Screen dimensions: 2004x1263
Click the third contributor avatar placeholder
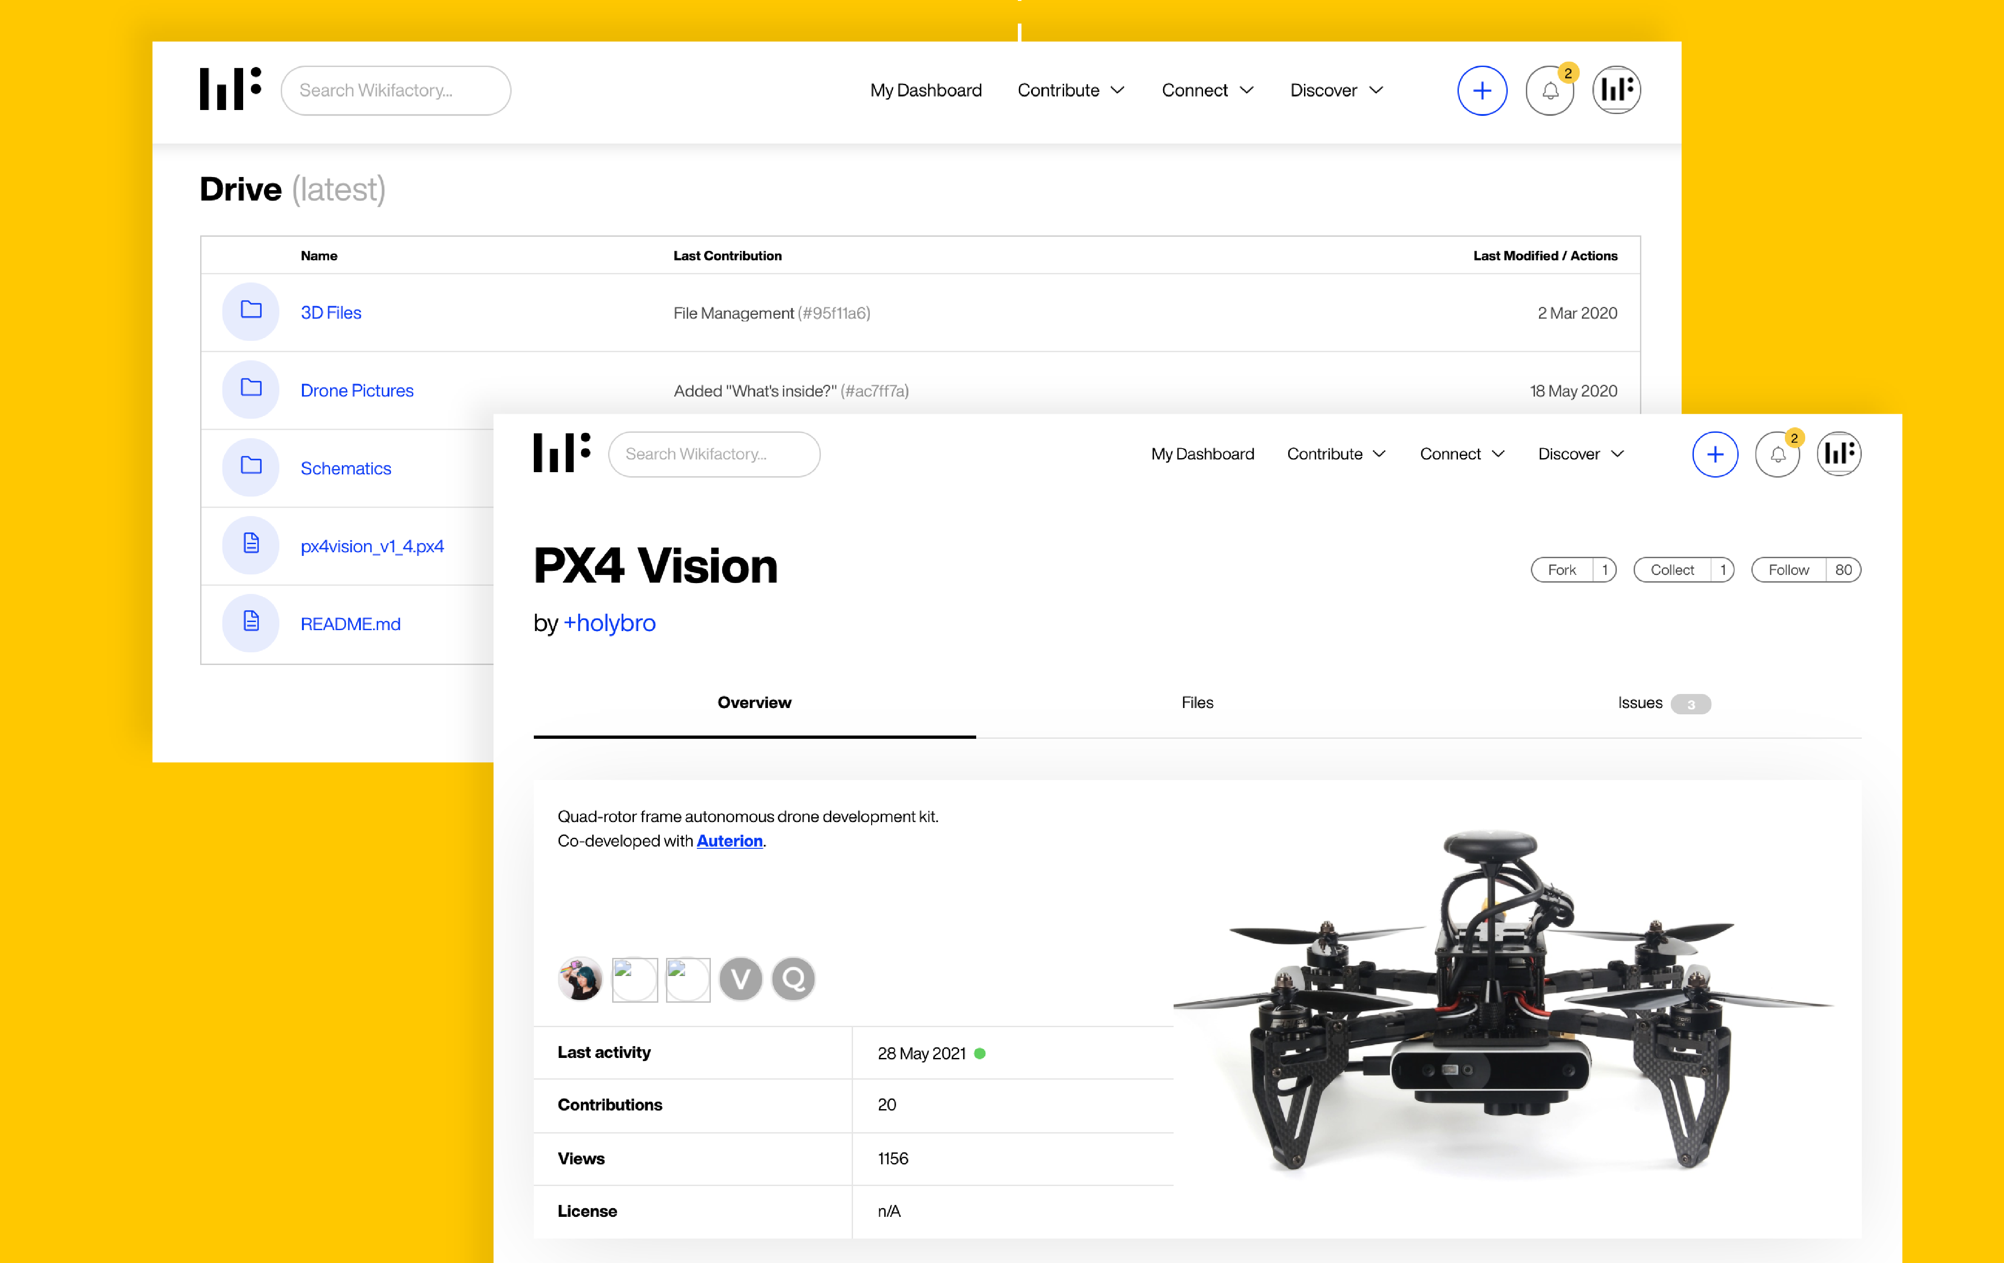coord(688,979)
